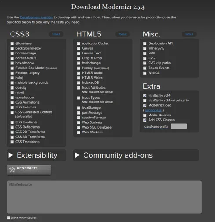Check the background-size option

click(x=12, y=48)
